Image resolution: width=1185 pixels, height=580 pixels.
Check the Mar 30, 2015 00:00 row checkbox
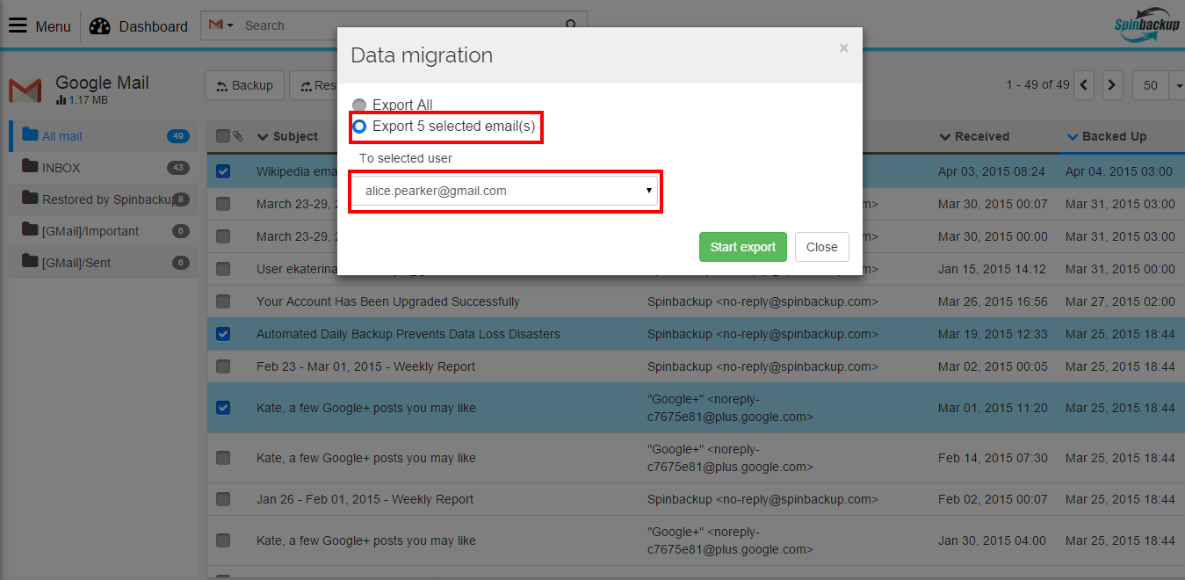tap(223, 236)
